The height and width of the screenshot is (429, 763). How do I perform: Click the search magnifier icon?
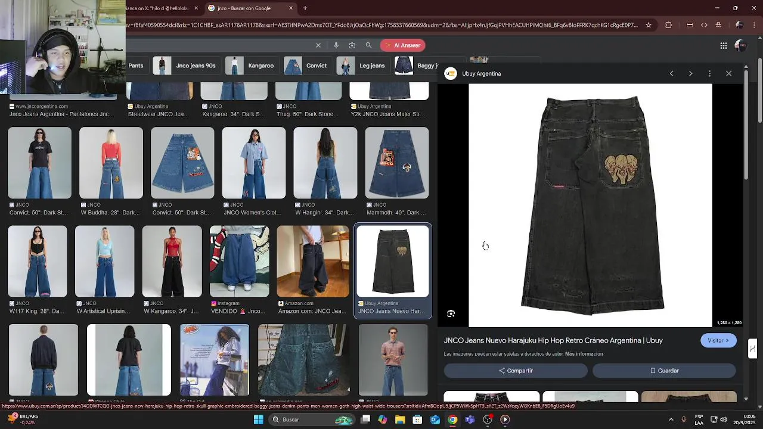click(x=368, y=45)
